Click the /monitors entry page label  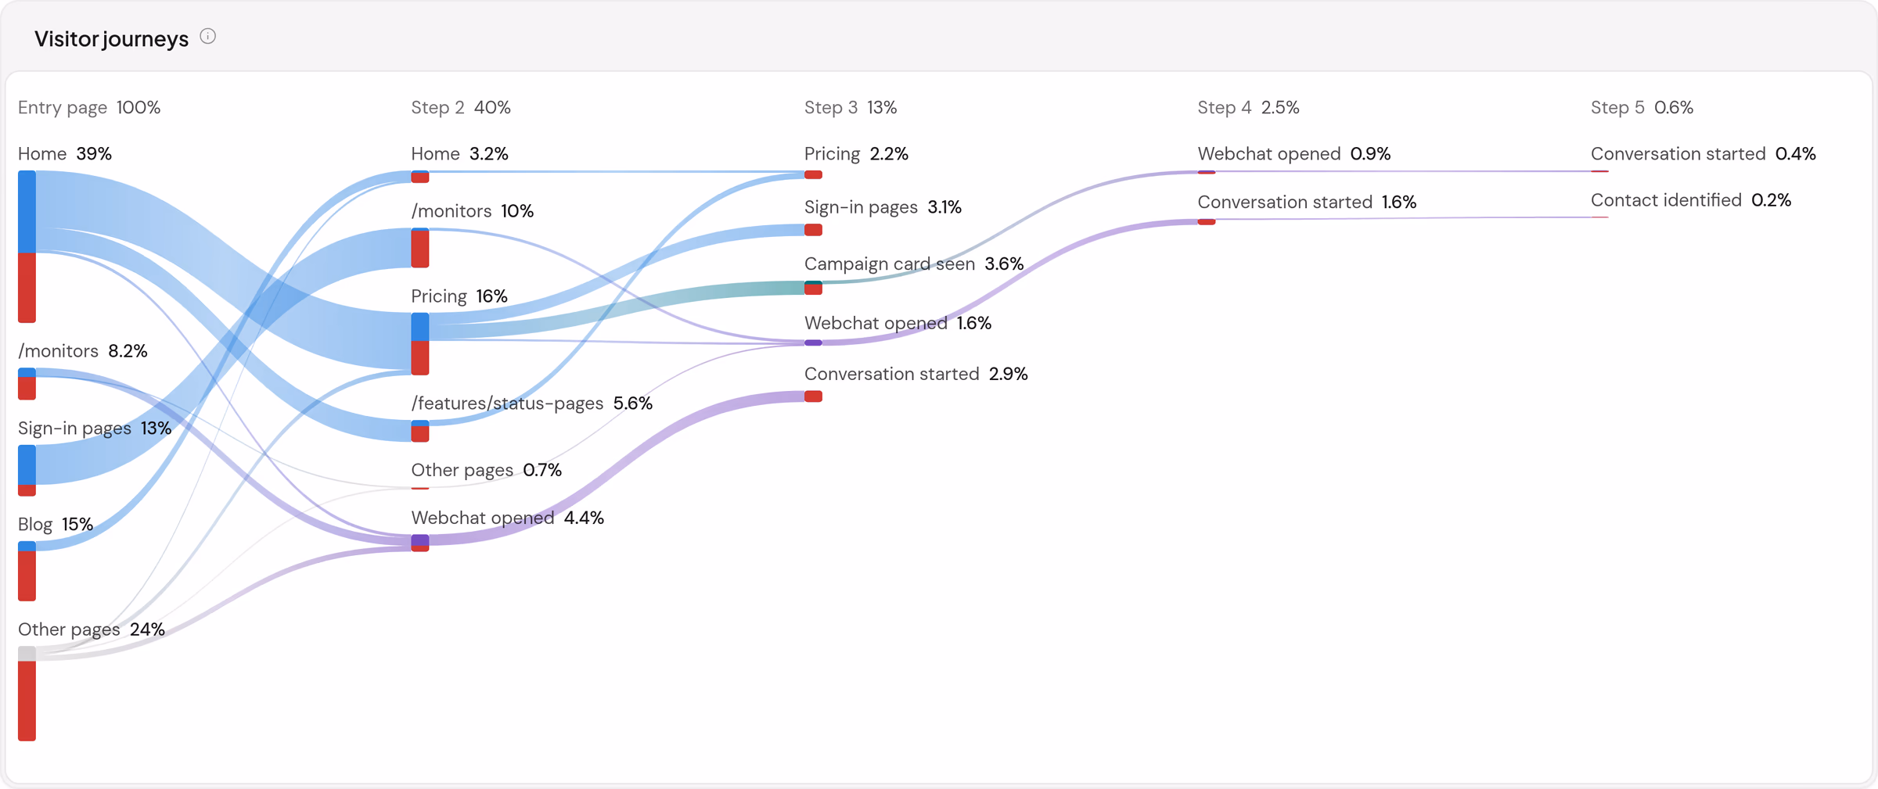coord(83,351)
